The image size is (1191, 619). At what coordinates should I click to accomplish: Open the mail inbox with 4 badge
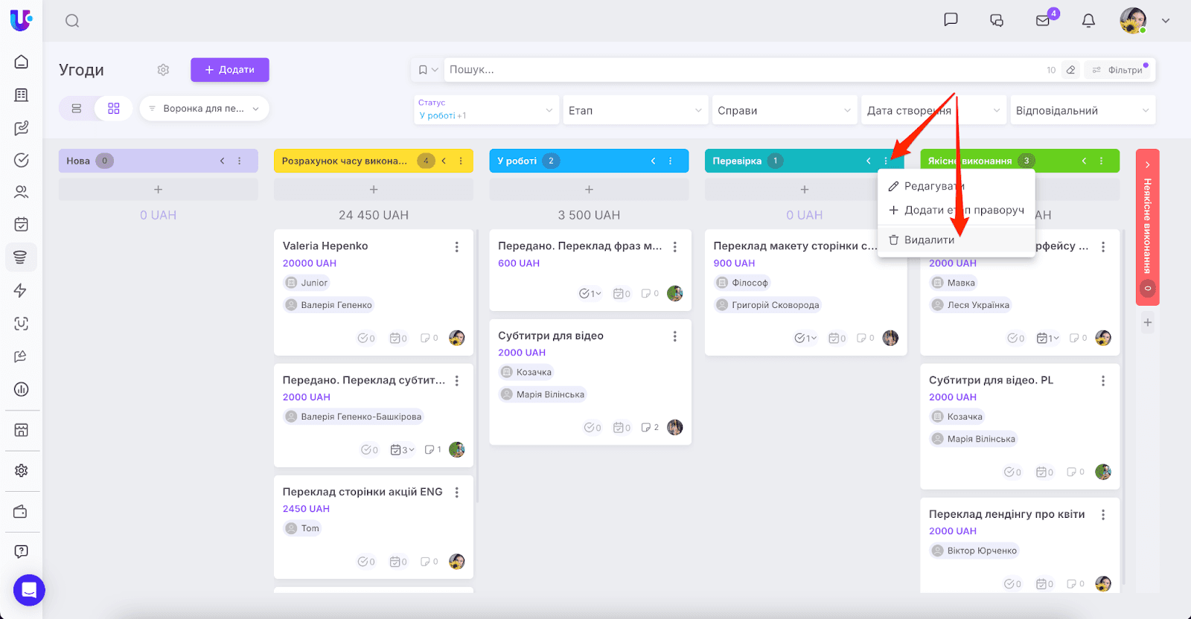coord(1044,20)
